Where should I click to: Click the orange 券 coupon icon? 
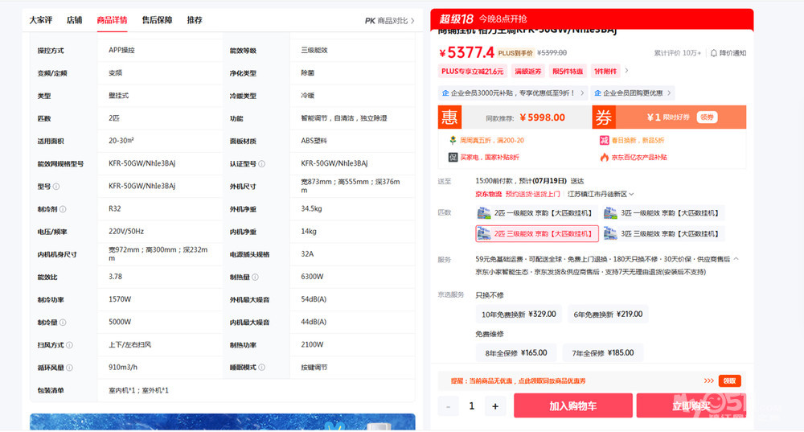point(603,117)
